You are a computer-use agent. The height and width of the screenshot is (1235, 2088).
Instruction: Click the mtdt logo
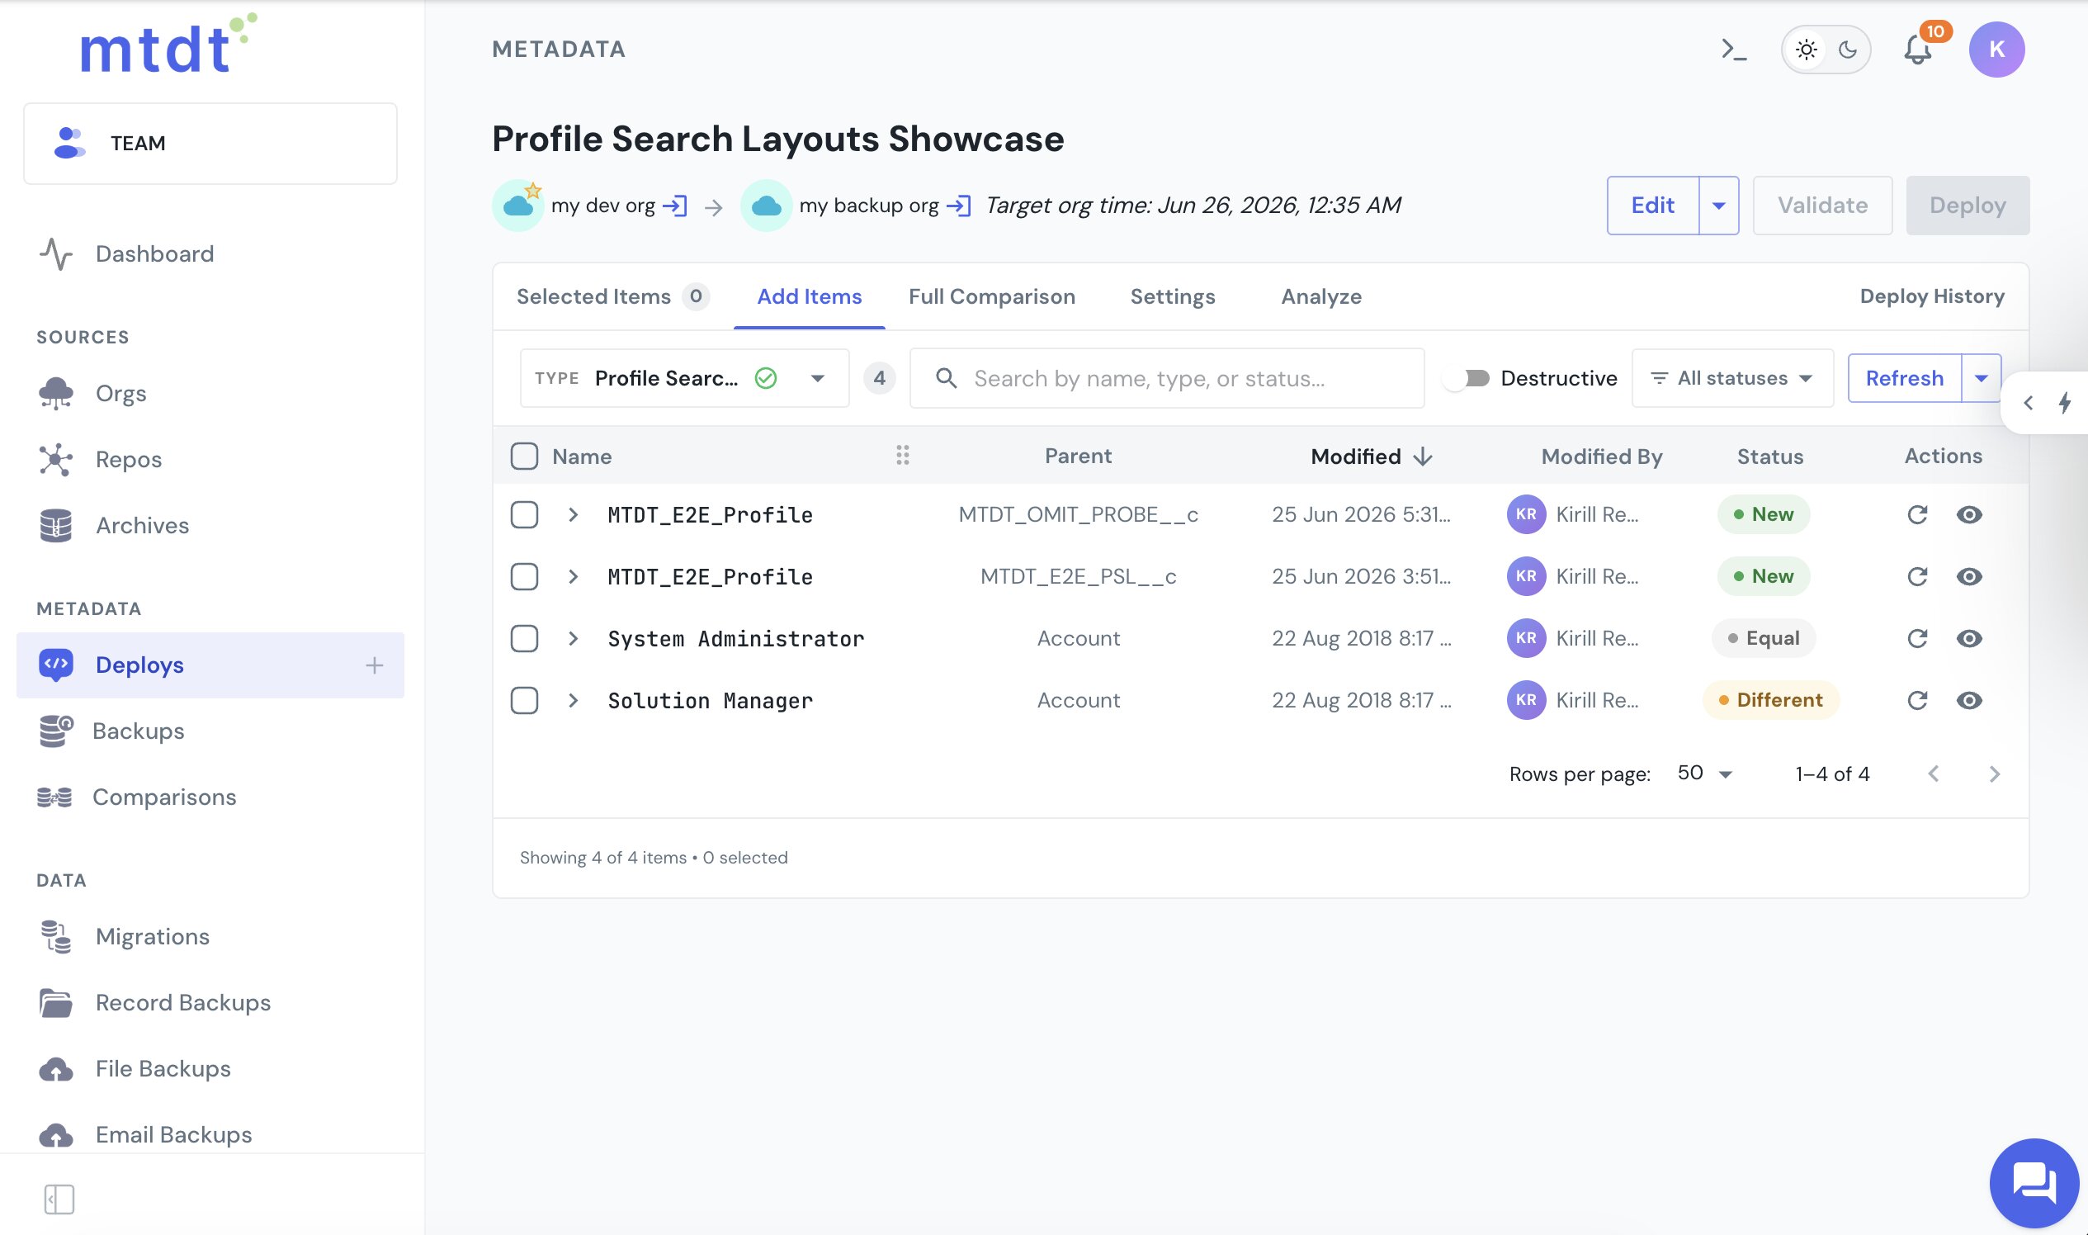[169, 43]
